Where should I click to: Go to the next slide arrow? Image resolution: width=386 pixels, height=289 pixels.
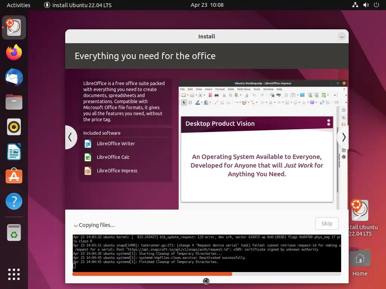(343, 137)
